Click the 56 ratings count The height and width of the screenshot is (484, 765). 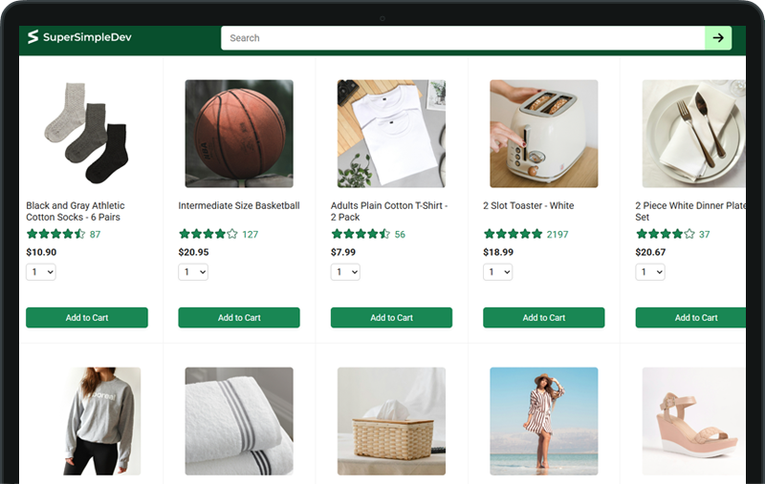[x=400, y=235]
